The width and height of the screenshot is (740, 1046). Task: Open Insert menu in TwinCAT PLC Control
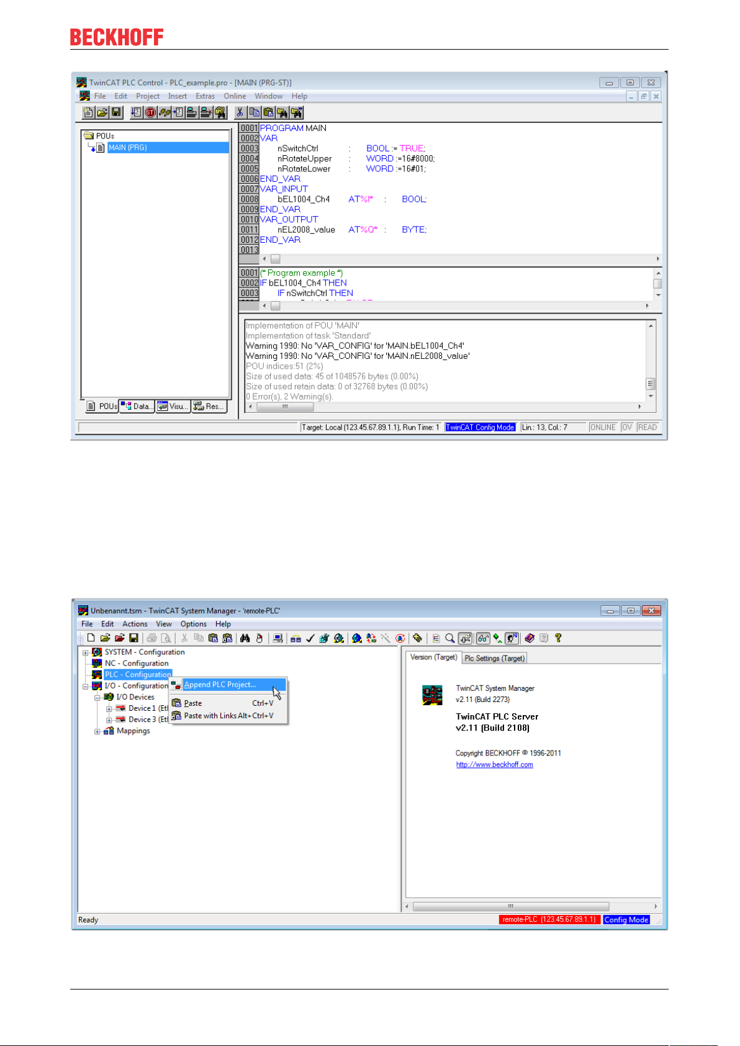pyautogui.click(x=178, y=96)
